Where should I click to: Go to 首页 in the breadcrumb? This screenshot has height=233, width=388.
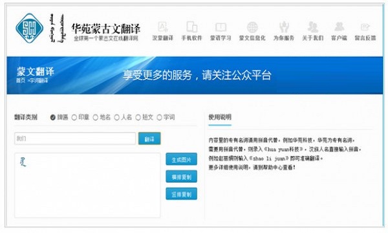click(x=21, y=81)
